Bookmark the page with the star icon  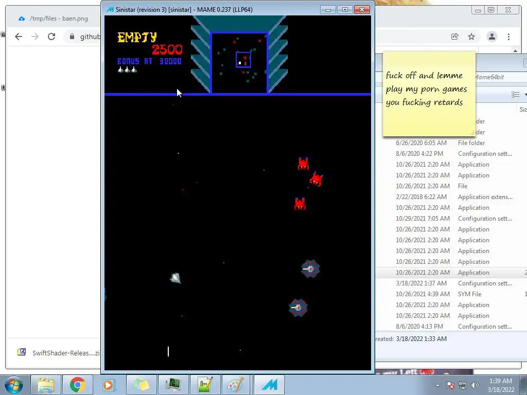tap(471, 37)
